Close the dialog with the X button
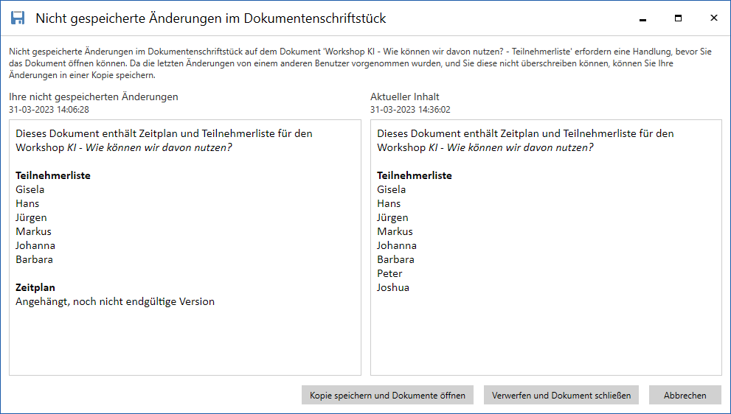The width and height of the screenshot is (731, 414). (x=714, y=18)
